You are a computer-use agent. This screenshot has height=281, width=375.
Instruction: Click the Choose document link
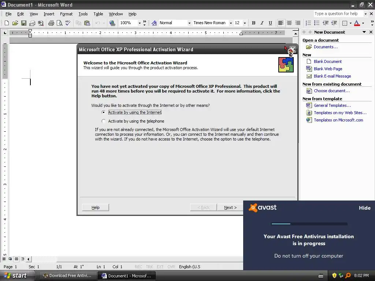332,91
